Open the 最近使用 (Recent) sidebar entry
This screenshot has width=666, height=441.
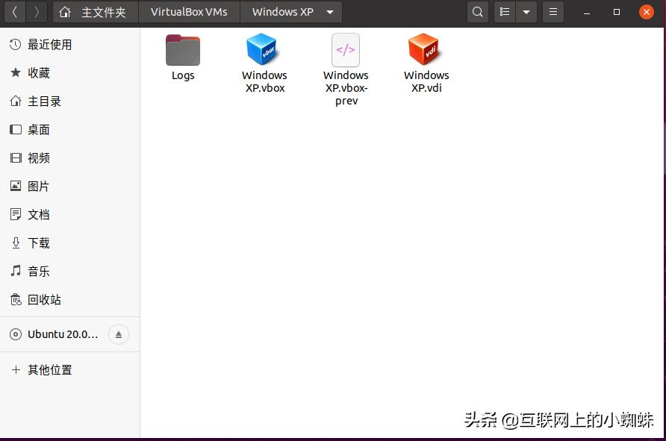pyautogui.click(x=50, y=44)
